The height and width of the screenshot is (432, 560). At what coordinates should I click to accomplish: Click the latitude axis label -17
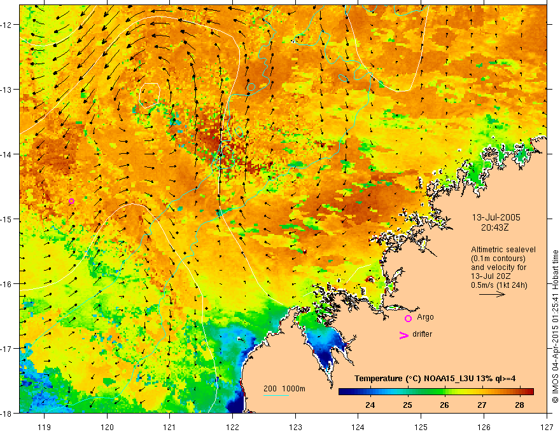tap(7, 348)
